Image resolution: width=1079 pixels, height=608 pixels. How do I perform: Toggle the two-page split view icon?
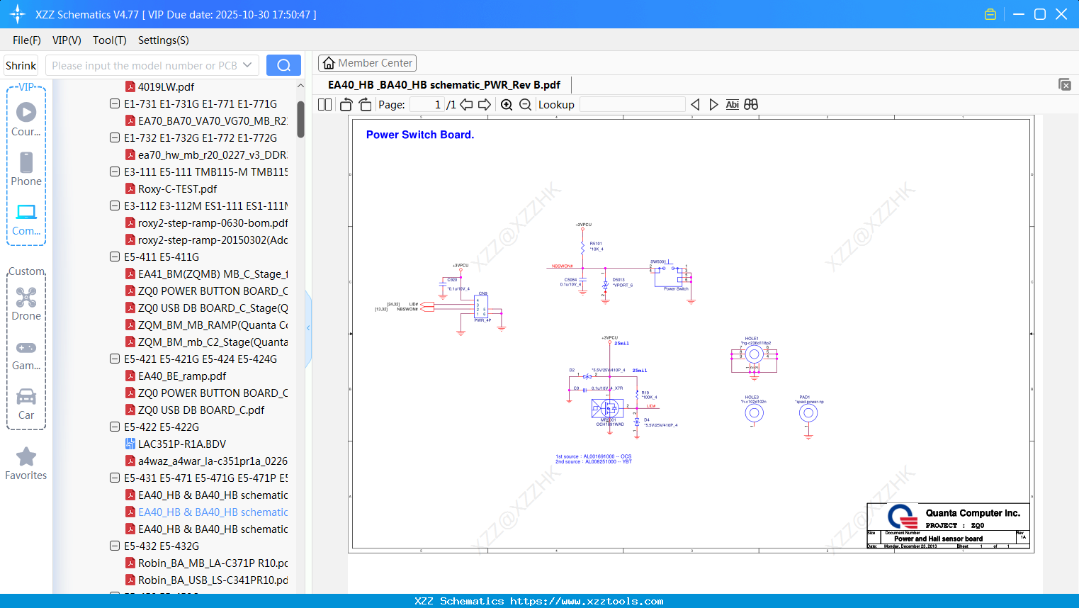pyautogui.click(x=325, y=105)
